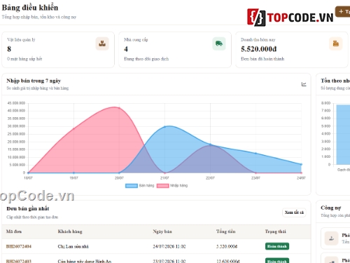Click the blue bar in Tồn theo nhóm chart
Screen dimensions: 350x263
[x=343, y=135]
